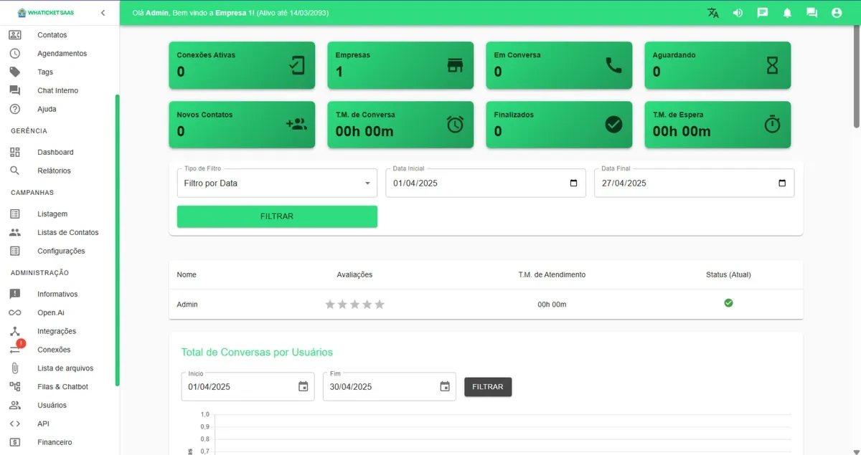Image resolution: width=861 pixels, height=455 pixels.
Task: Click the Contatos sidebar icon
Action: [x=15, y=34]
